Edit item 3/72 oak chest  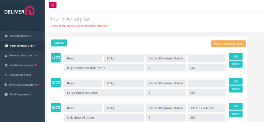coord(236,106)
